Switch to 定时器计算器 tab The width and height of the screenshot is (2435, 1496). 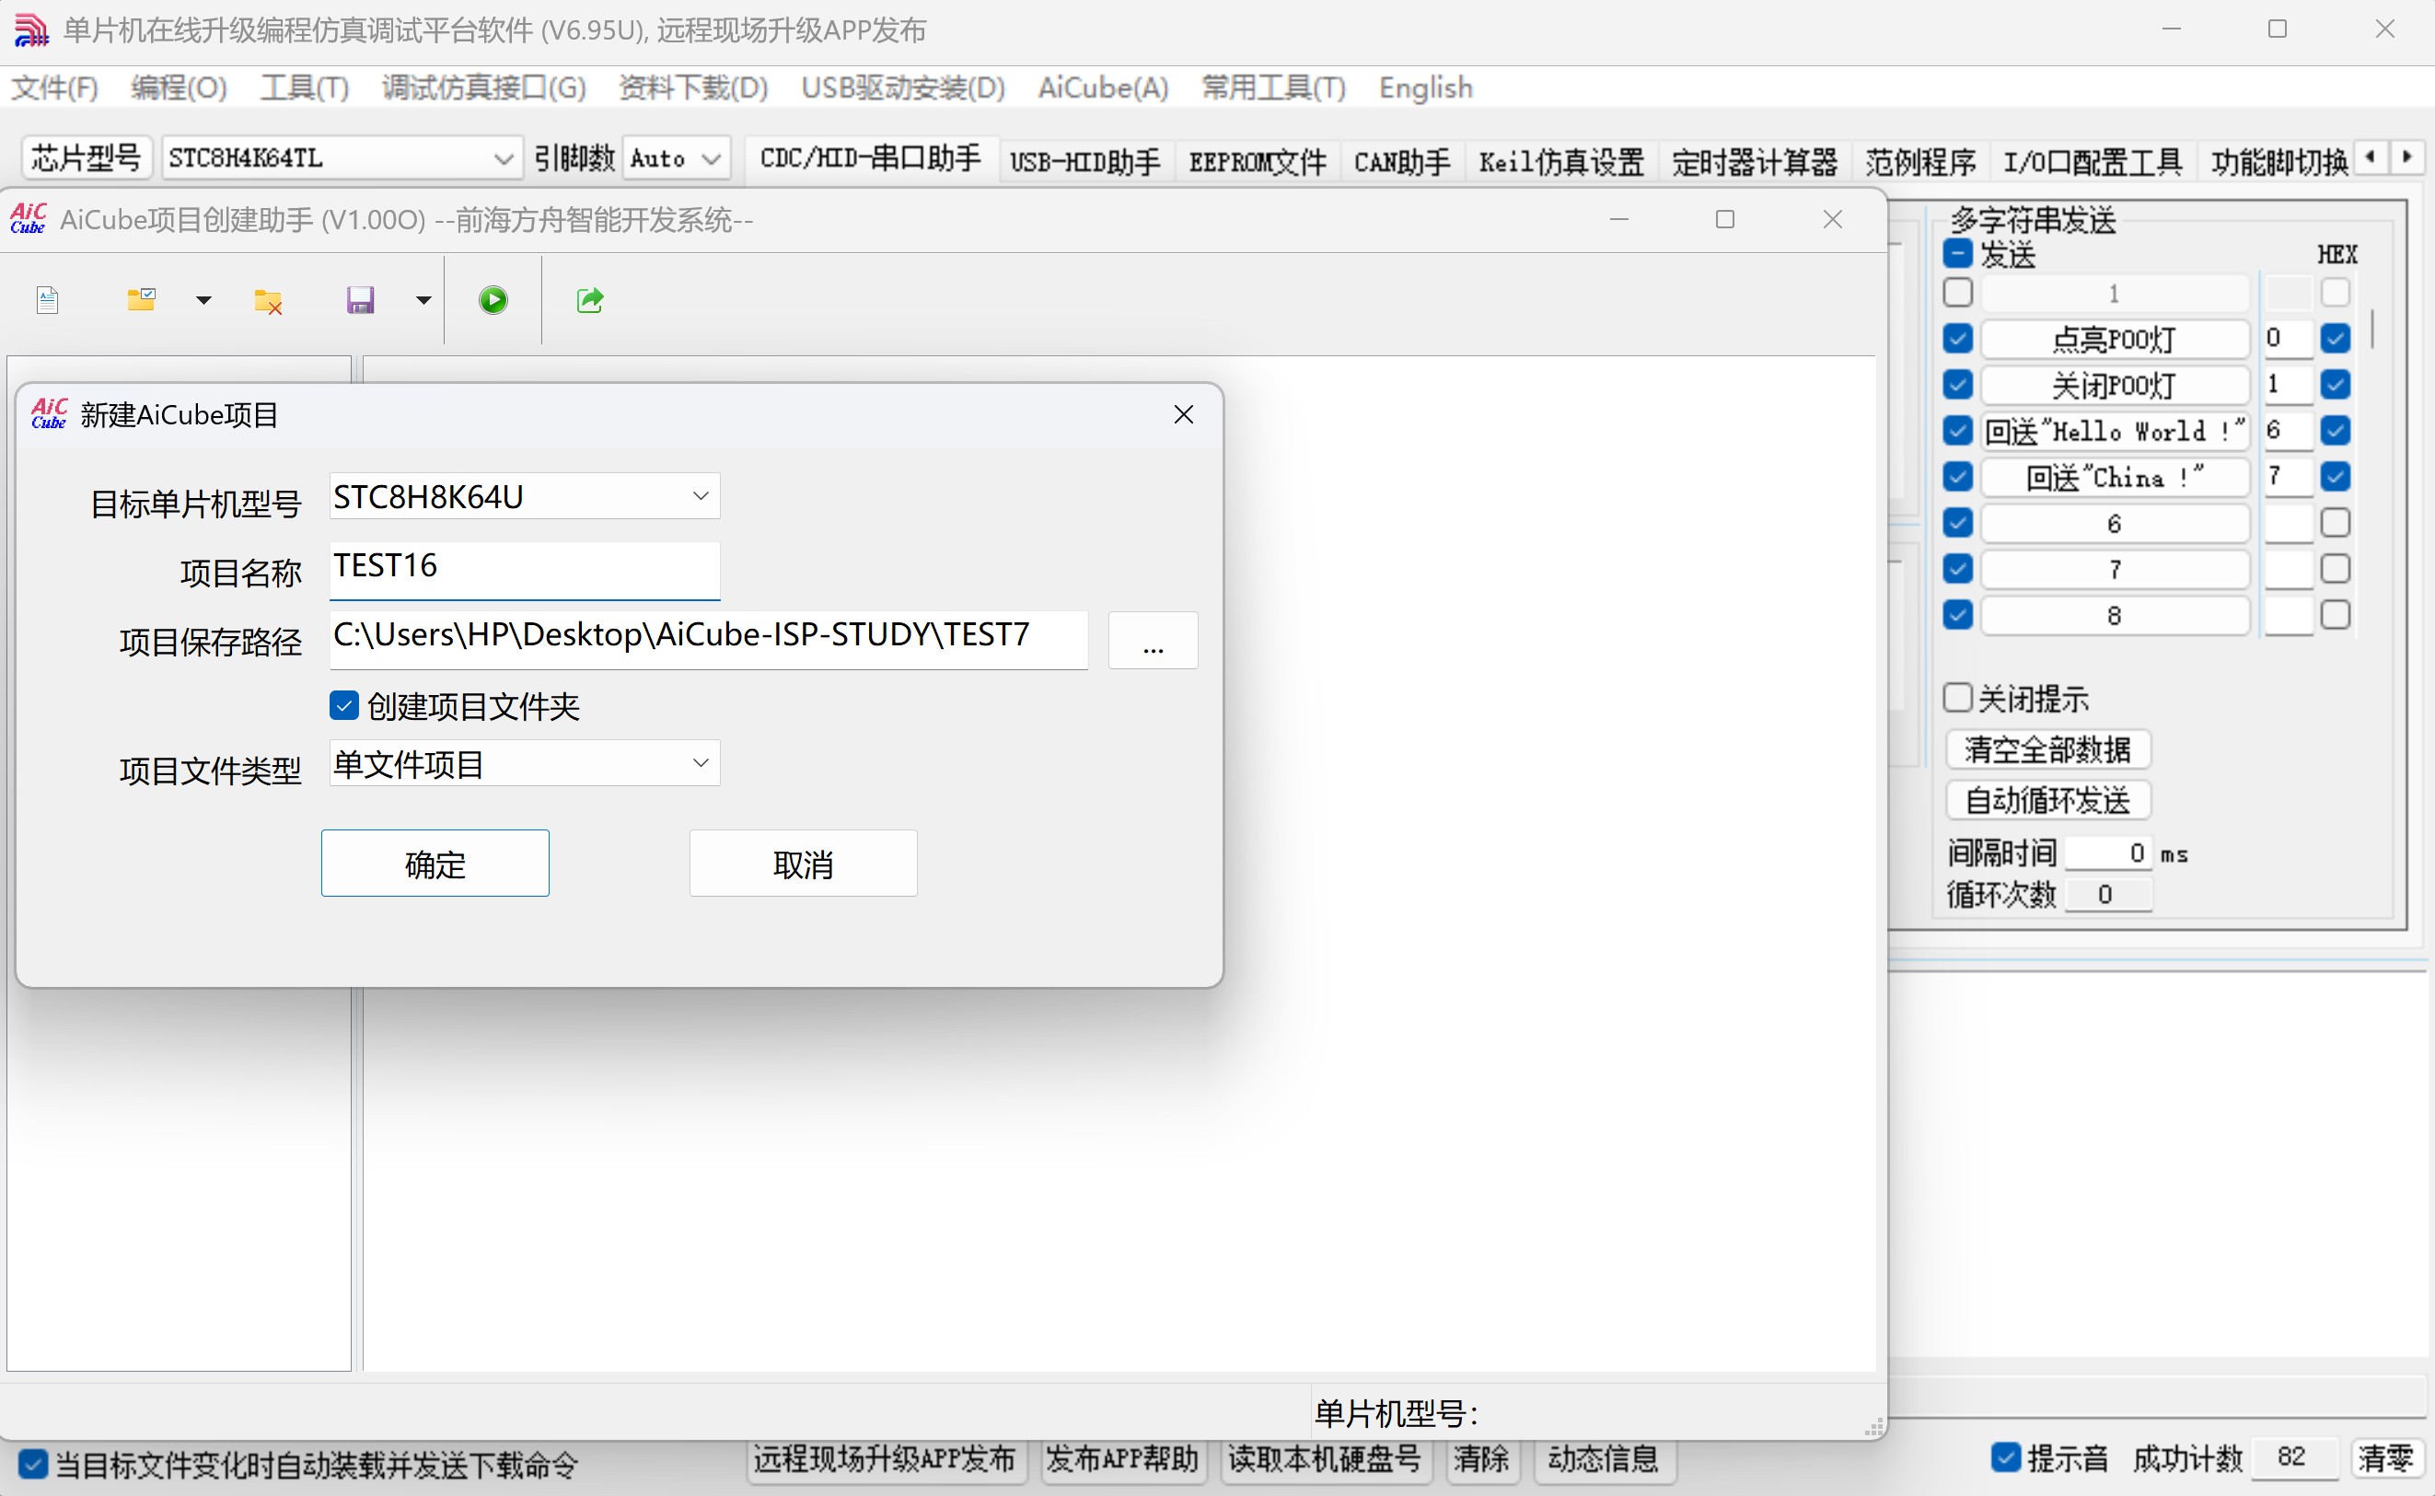click(x=1756, y=160)
